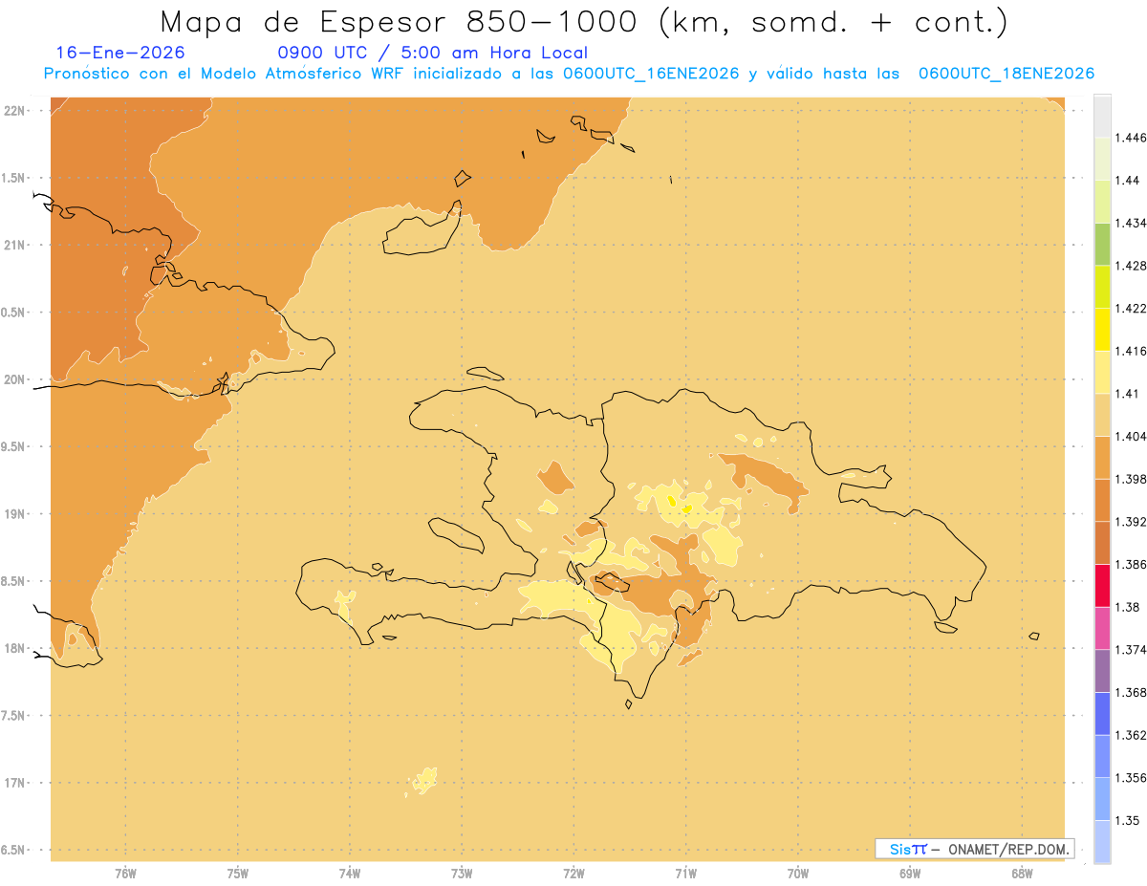This screenshot has width=1147, height=886.
Task: Click the latitude label "0.5N"
Action: (x=13, y=313)
